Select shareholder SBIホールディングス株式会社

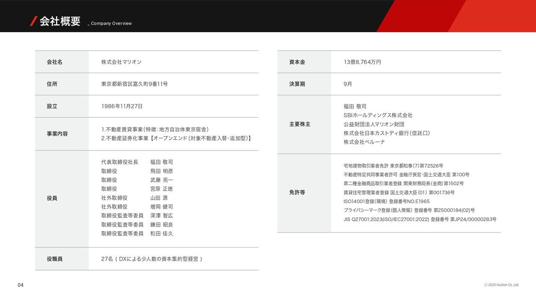(378, 115)
